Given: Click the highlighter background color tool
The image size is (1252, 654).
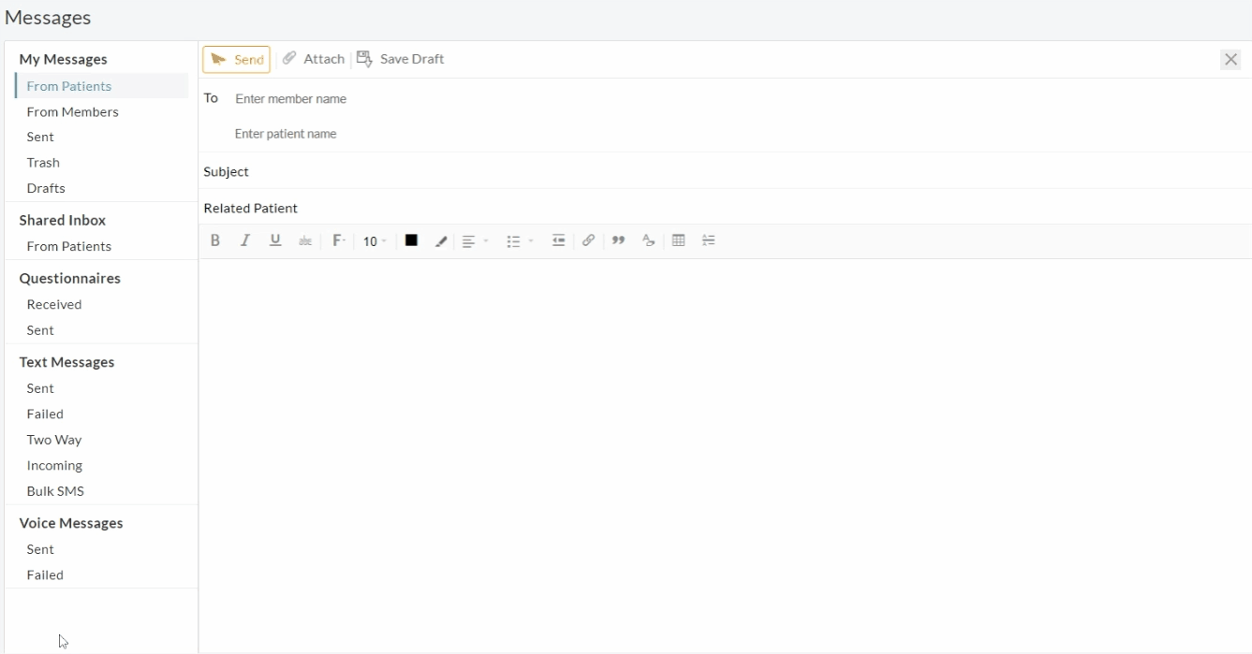Looking at the screenshot, I should [441, 241].
